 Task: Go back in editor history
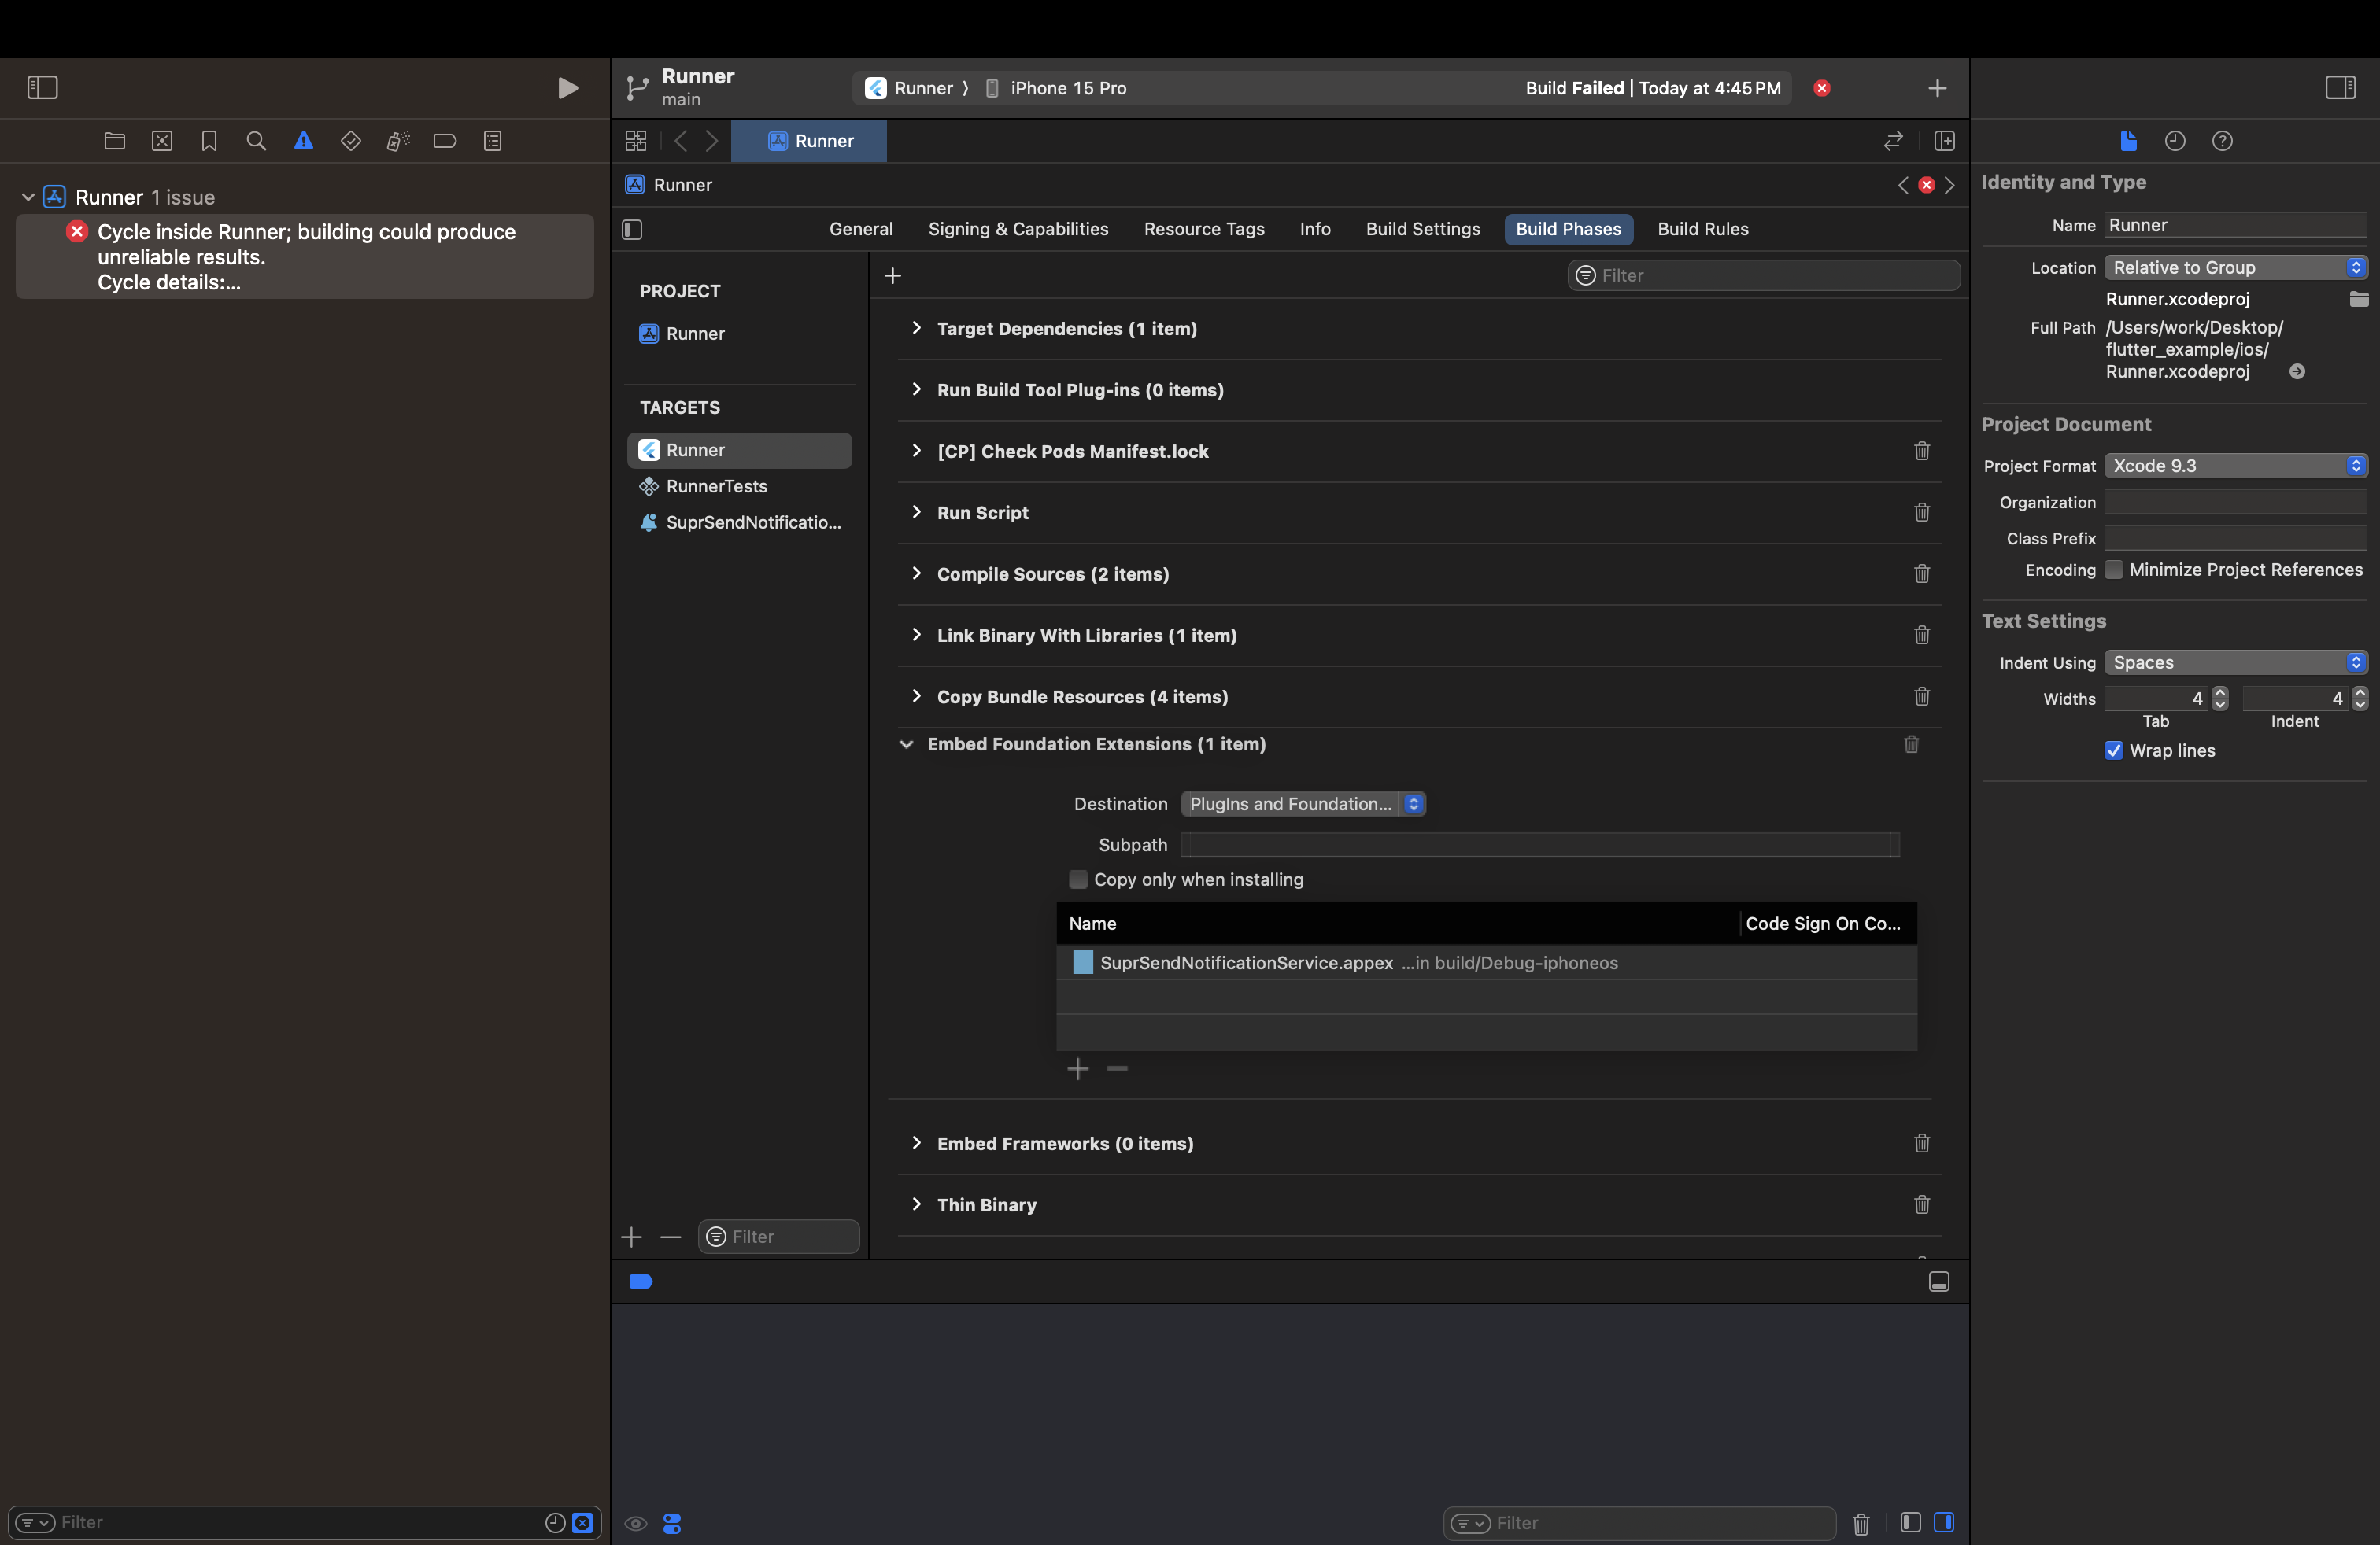coord(681,141)
